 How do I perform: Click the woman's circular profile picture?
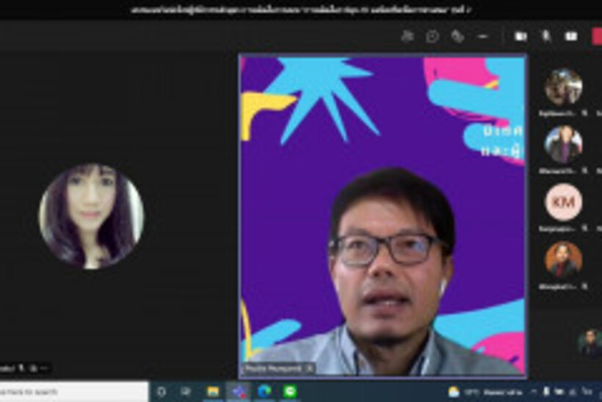point(91,216)
